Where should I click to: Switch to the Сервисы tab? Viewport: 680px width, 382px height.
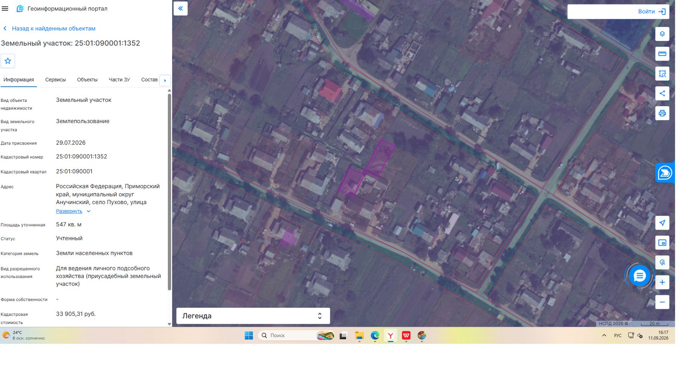pos(55,80)
